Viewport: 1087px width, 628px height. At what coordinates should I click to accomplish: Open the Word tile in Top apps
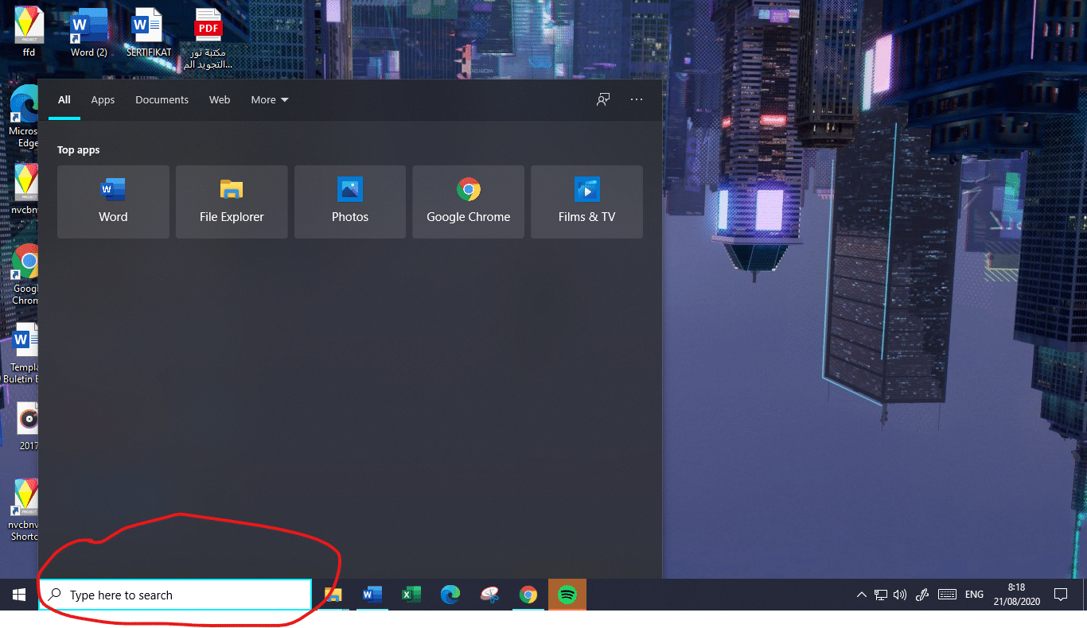point(113,202)
